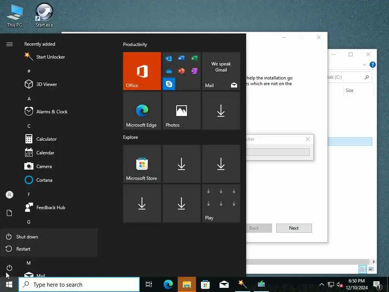Click the Windows Start button

9,284
